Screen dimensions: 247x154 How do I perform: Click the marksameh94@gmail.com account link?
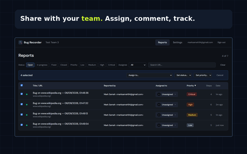pos(200,42)
